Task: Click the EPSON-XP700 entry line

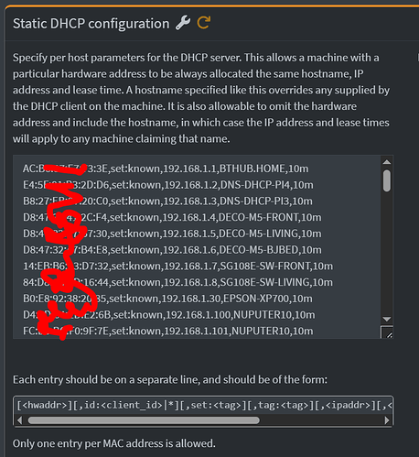Action: tap(167, 299)
